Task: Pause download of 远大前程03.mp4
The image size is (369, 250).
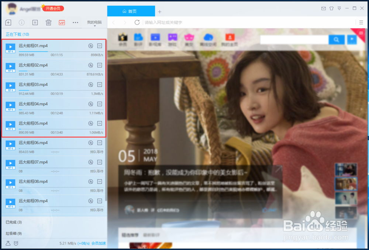Action: (100, 85)
